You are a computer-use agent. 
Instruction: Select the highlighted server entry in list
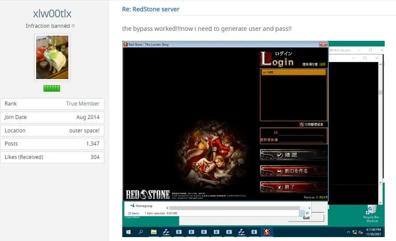click(x=293, y=73)
